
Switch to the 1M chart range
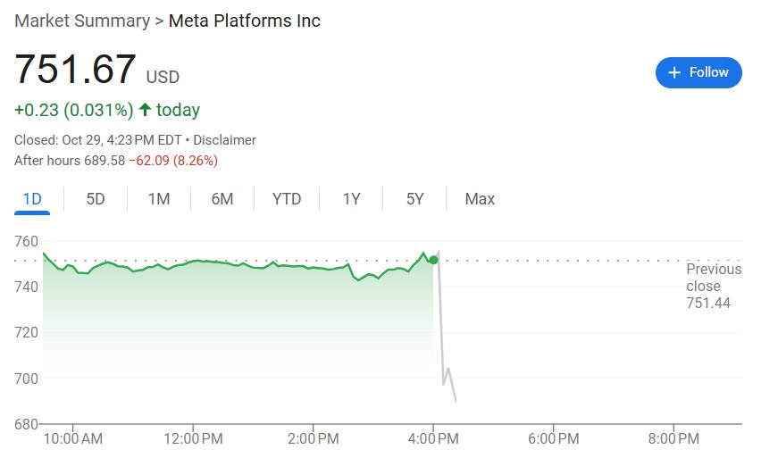point(159,199)
